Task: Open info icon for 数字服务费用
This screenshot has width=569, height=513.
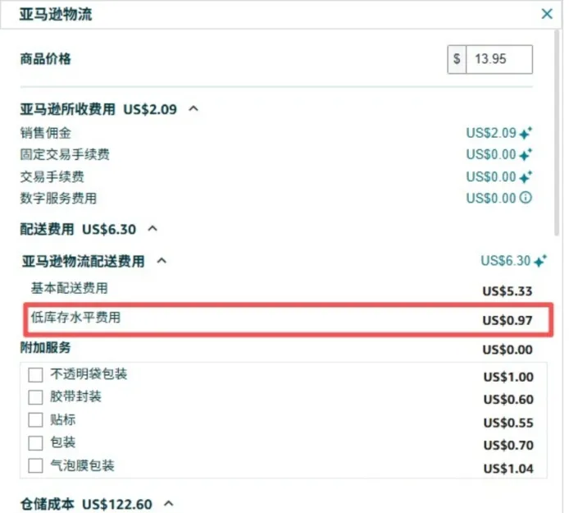Action: 526,198
